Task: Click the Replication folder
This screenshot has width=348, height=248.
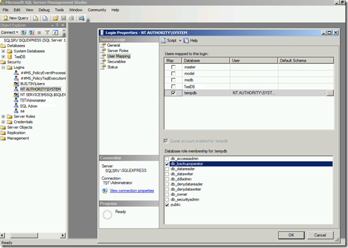Action: (x=16, y=133)
